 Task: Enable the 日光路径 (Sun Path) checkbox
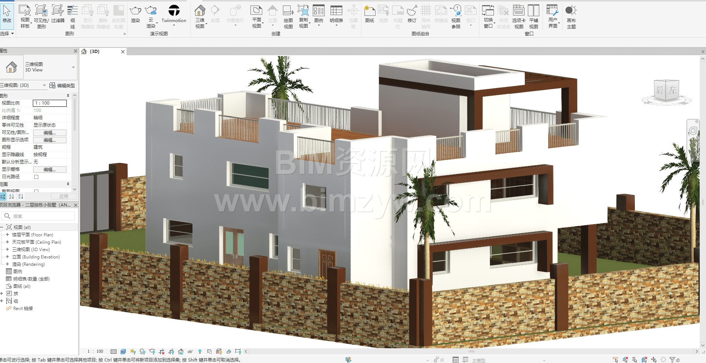pos(36,177)
